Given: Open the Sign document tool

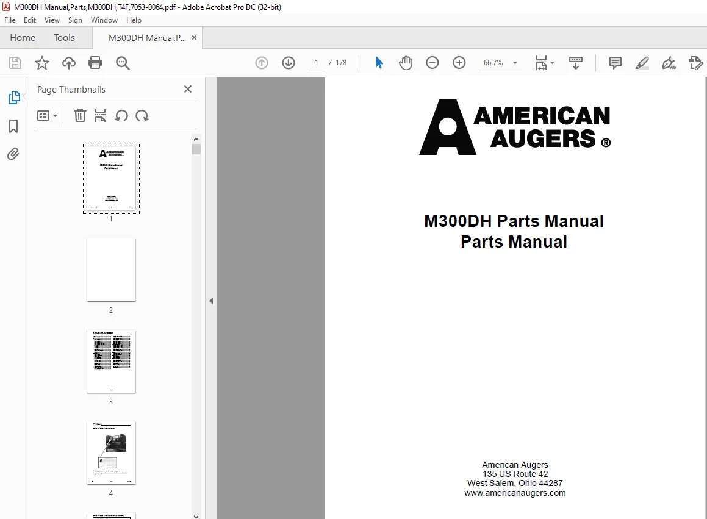Looking at the screenshot, I should (669, 63).
